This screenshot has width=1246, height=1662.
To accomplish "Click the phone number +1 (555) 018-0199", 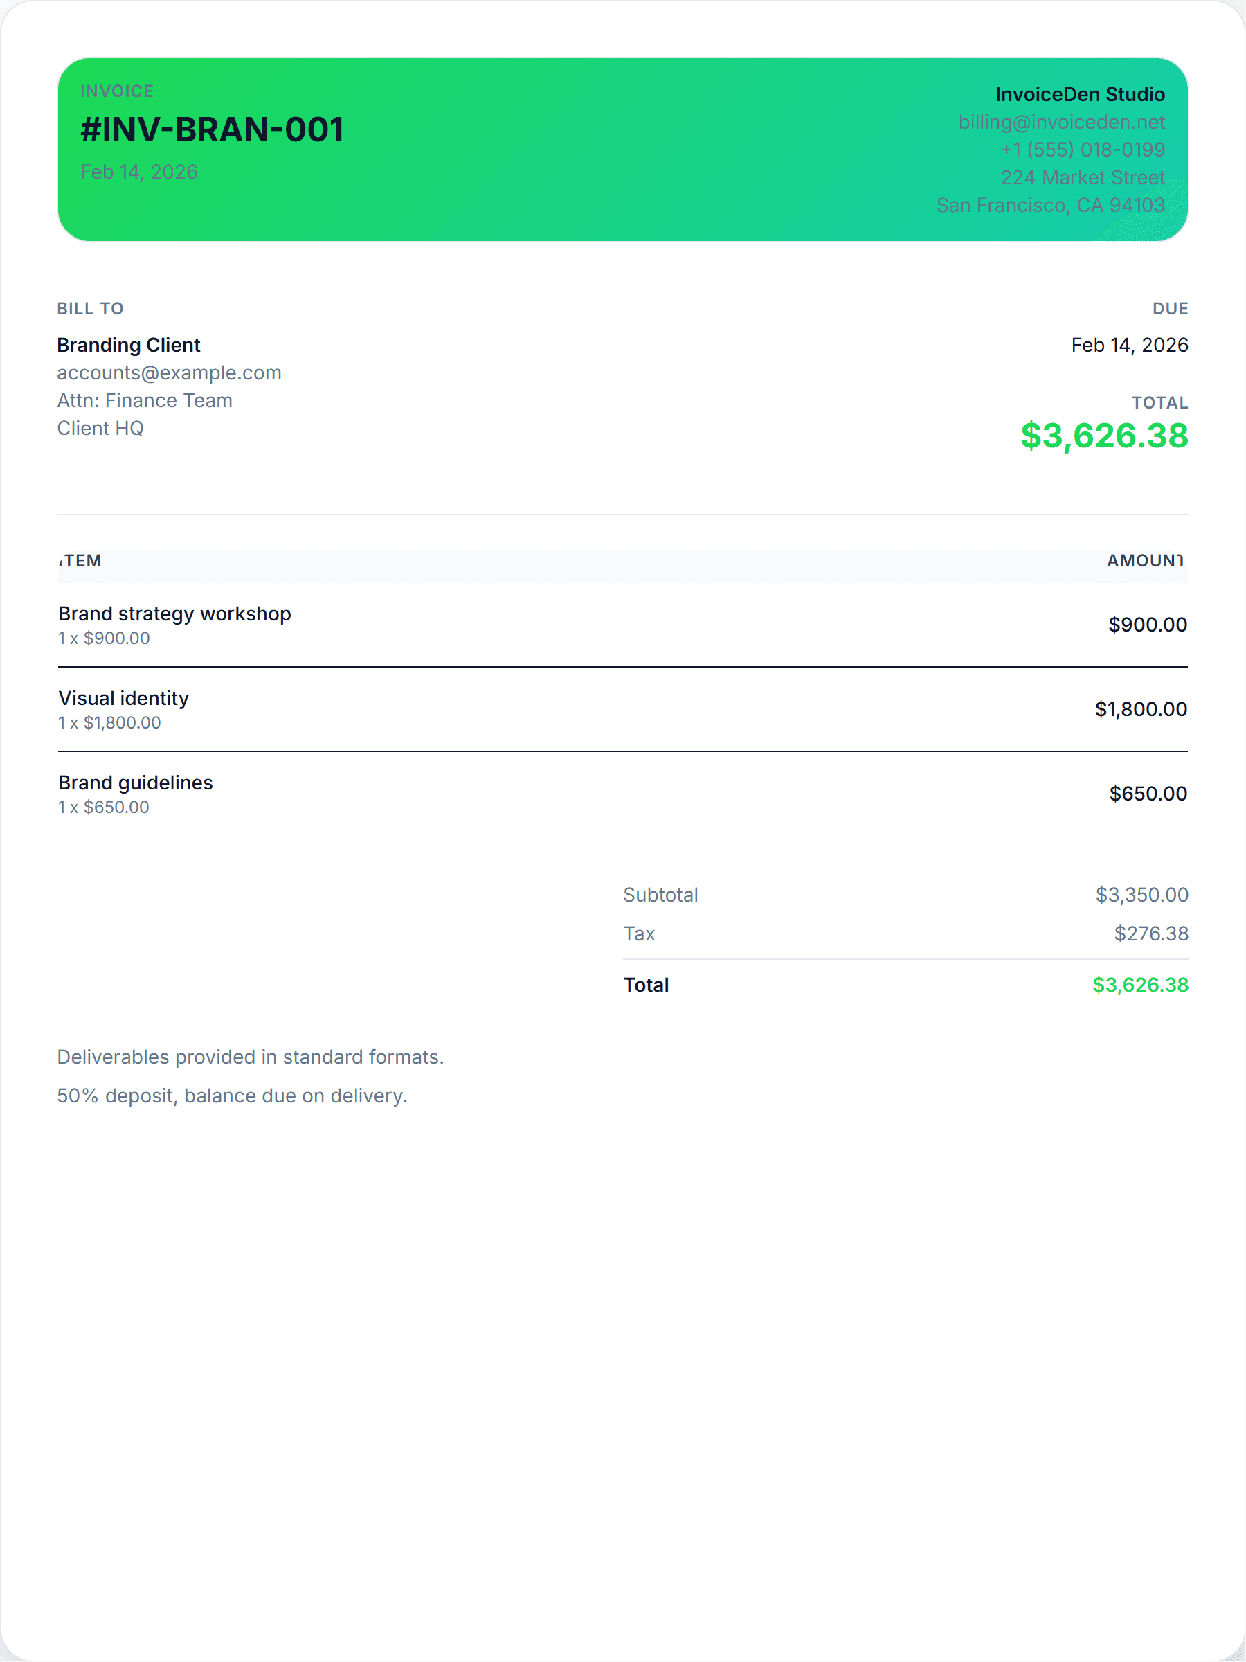I will pyautogui.click(x=1081, y=150).
